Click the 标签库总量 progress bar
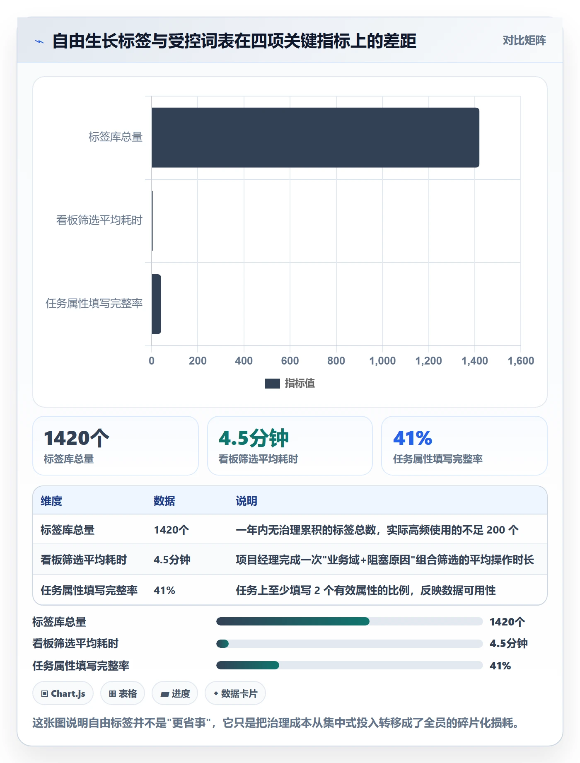Image resolution: width=580 pixels, height=763 pixels. tap(349, 621)
